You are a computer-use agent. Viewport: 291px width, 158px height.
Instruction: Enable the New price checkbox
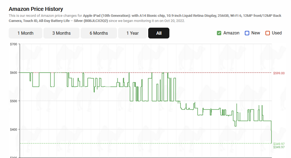point(247,33)
